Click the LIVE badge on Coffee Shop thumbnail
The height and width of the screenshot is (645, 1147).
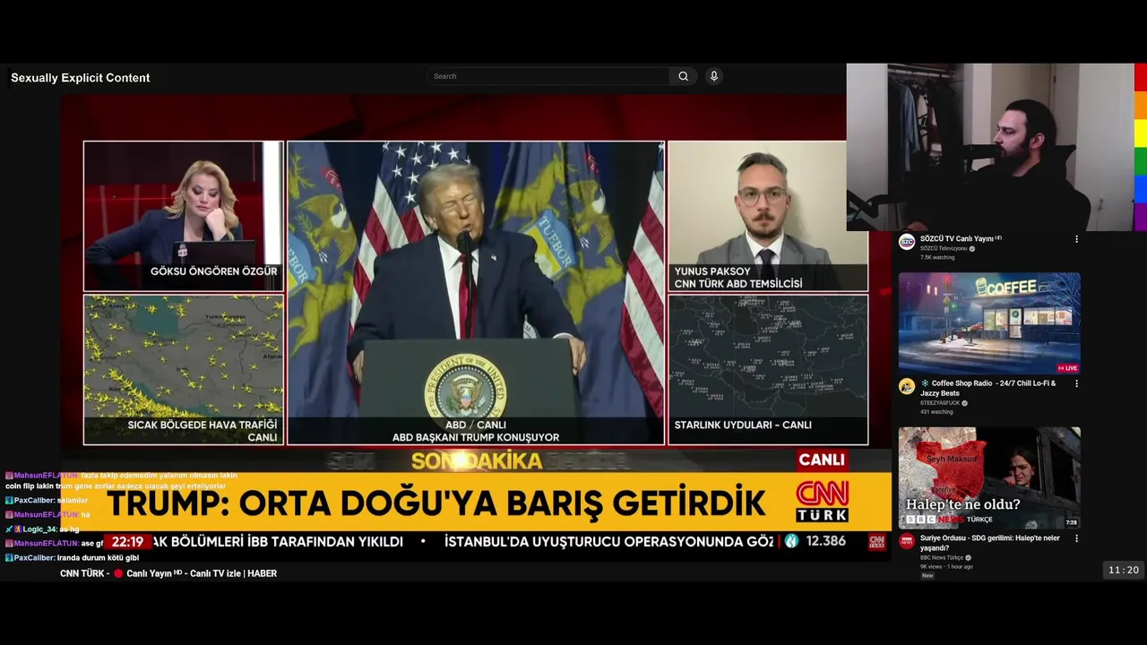pos(1068,368)
